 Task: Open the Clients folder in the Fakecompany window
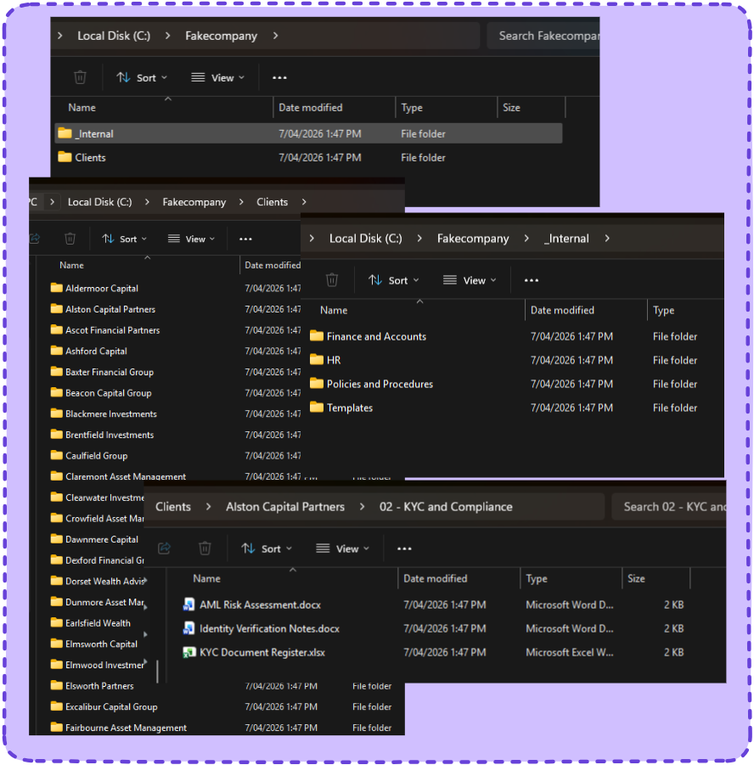coord(90,158)
